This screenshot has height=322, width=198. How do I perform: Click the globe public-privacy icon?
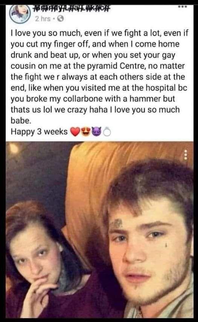pyautogui.click(x=60, y=19)
